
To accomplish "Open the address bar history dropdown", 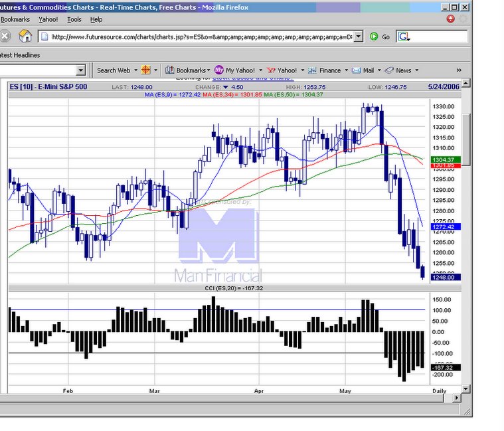I will pos(359,37).
